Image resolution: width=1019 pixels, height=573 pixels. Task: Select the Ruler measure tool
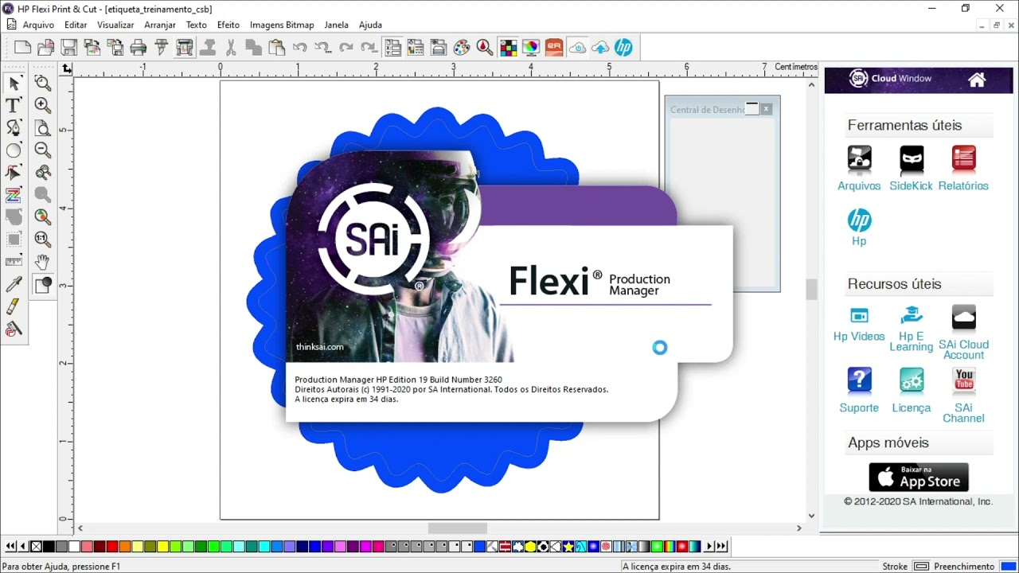tap(14, 262)
